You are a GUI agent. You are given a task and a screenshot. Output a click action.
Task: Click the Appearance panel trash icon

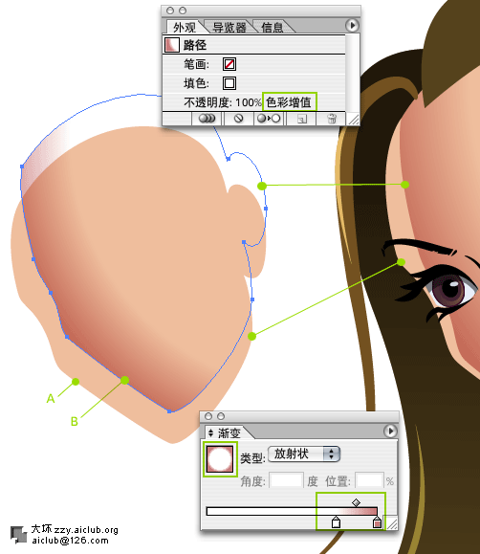point(332,119)
